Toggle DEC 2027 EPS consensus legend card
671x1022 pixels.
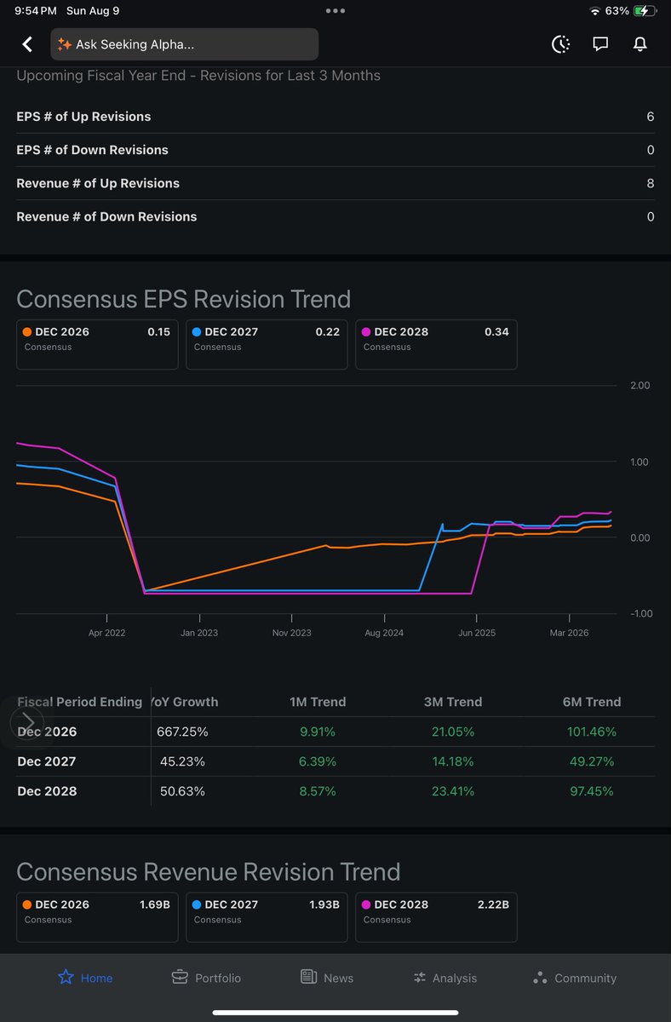[267, 344]
